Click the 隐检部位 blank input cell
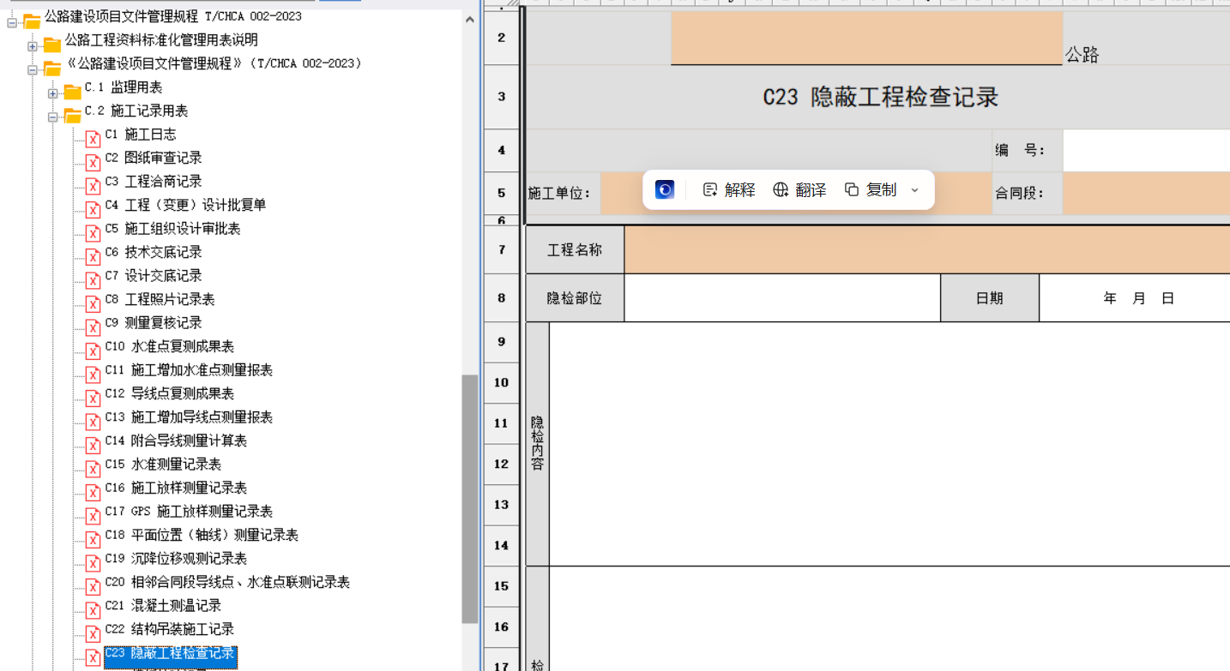 [x=782, y=298]
